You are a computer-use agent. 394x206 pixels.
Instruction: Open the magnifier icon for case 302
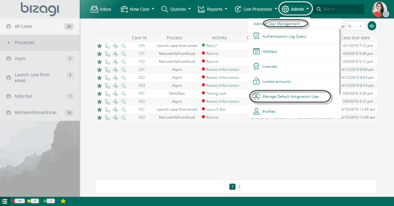pos(124,101)
